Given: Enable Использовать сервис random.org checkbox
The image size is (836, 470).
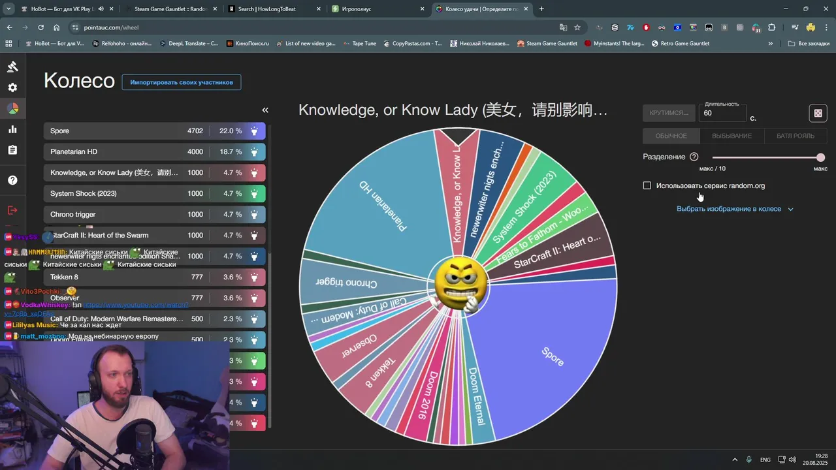Looking at the screenshot, I should (647, 185).
